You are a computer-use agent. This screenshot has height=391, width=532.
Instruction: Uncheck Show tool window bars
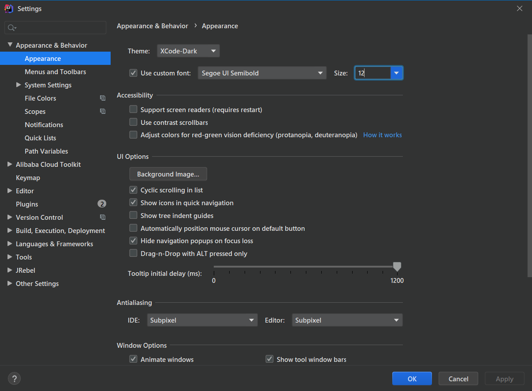[x=269, y=360]
